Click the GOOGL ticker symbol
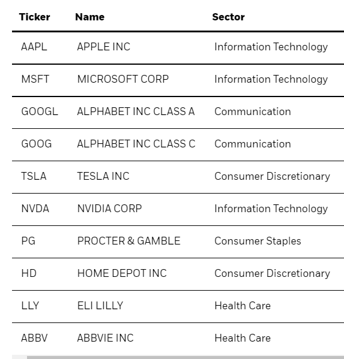The width and height of the screenshot is (344, 359). (40, 111)
